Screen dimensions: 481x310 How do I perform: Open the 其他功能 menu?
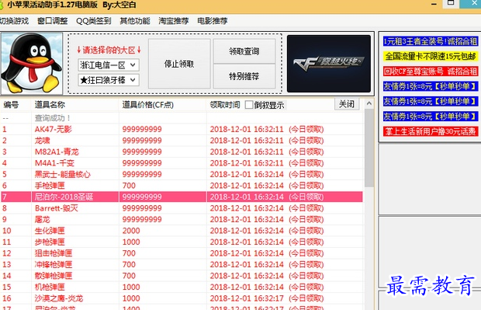click(135, 21)
